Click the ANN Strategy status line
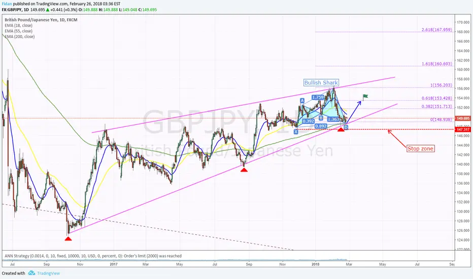473x279 pixels. click(93, 256)
